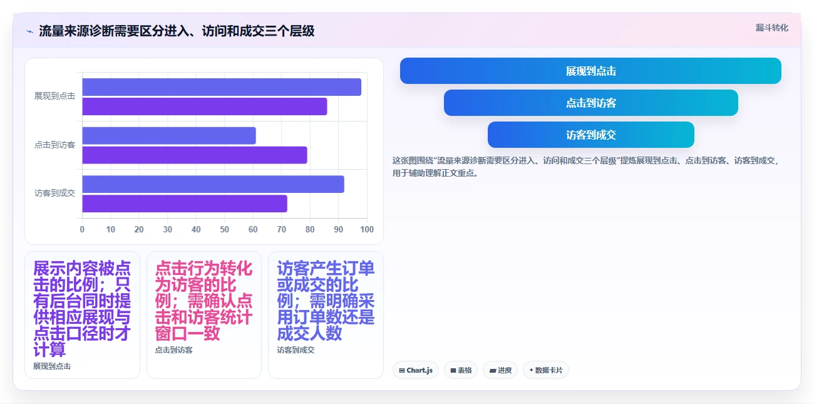Click the upper blue bar of 点击到访客
The width and height of the screenshot is (814, 404).
(169, 135)
